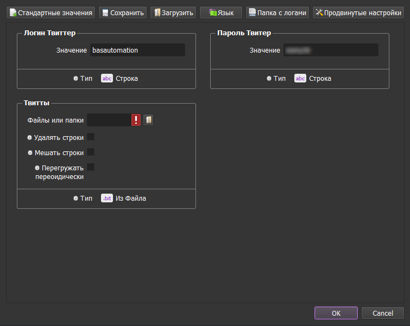
Task: Check the Перегружать переоидически option
Action: click(91, 167)
